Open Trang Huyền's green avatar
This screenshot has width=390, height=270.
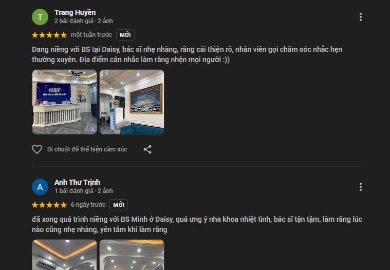[40, 17]
